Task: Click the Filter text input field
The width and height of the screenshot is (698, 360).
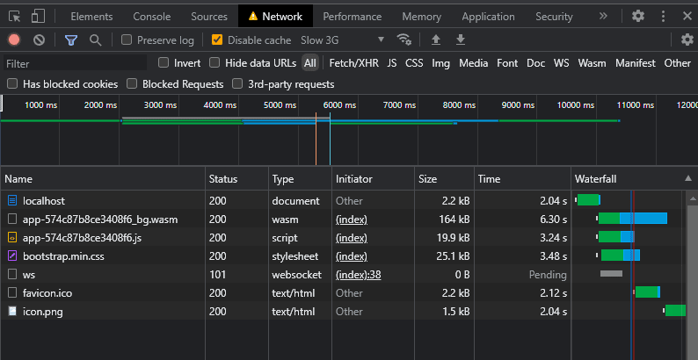Action: coord(75,63)
